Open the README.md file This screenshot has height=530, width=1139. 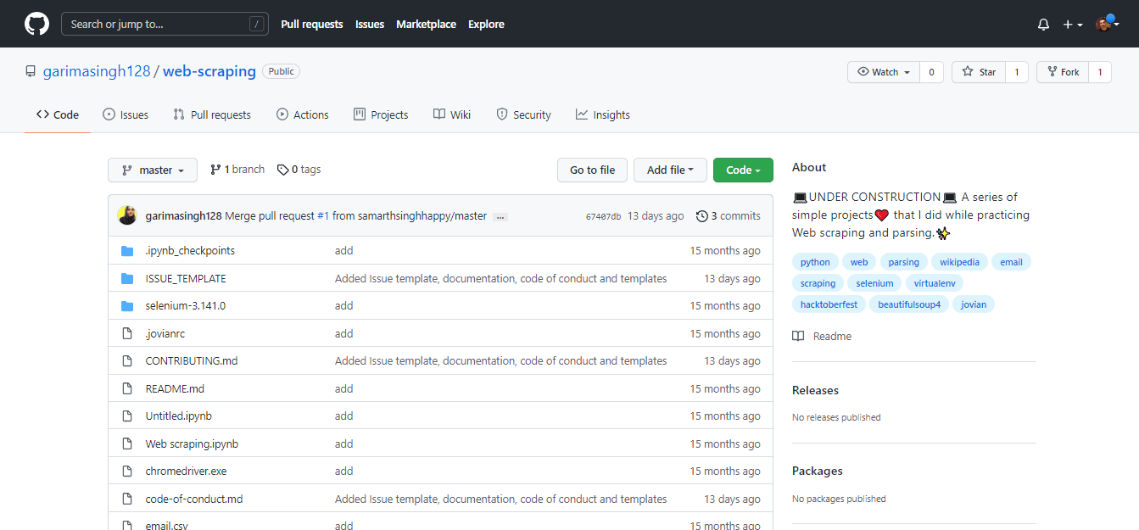(x=175, y=389)
